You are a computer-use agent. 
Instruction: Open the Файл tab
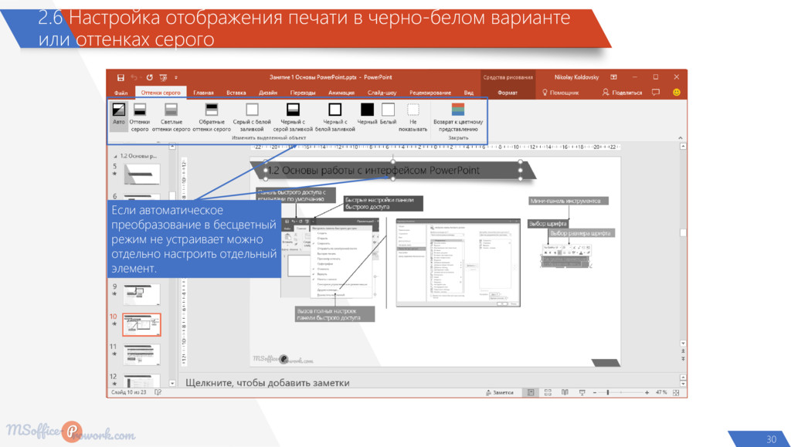tap(121, 93)
